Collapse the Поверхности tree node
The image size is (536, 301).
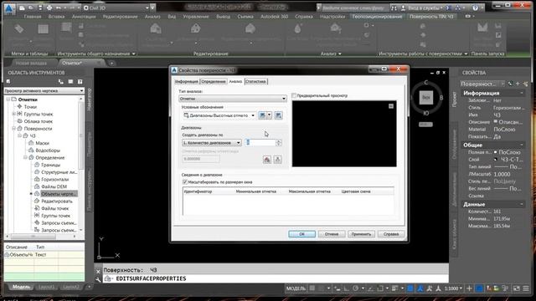tap(13, 129)
